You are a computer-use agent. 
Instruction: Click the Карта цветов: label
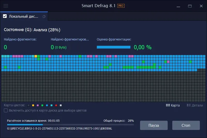coord(14,105)
